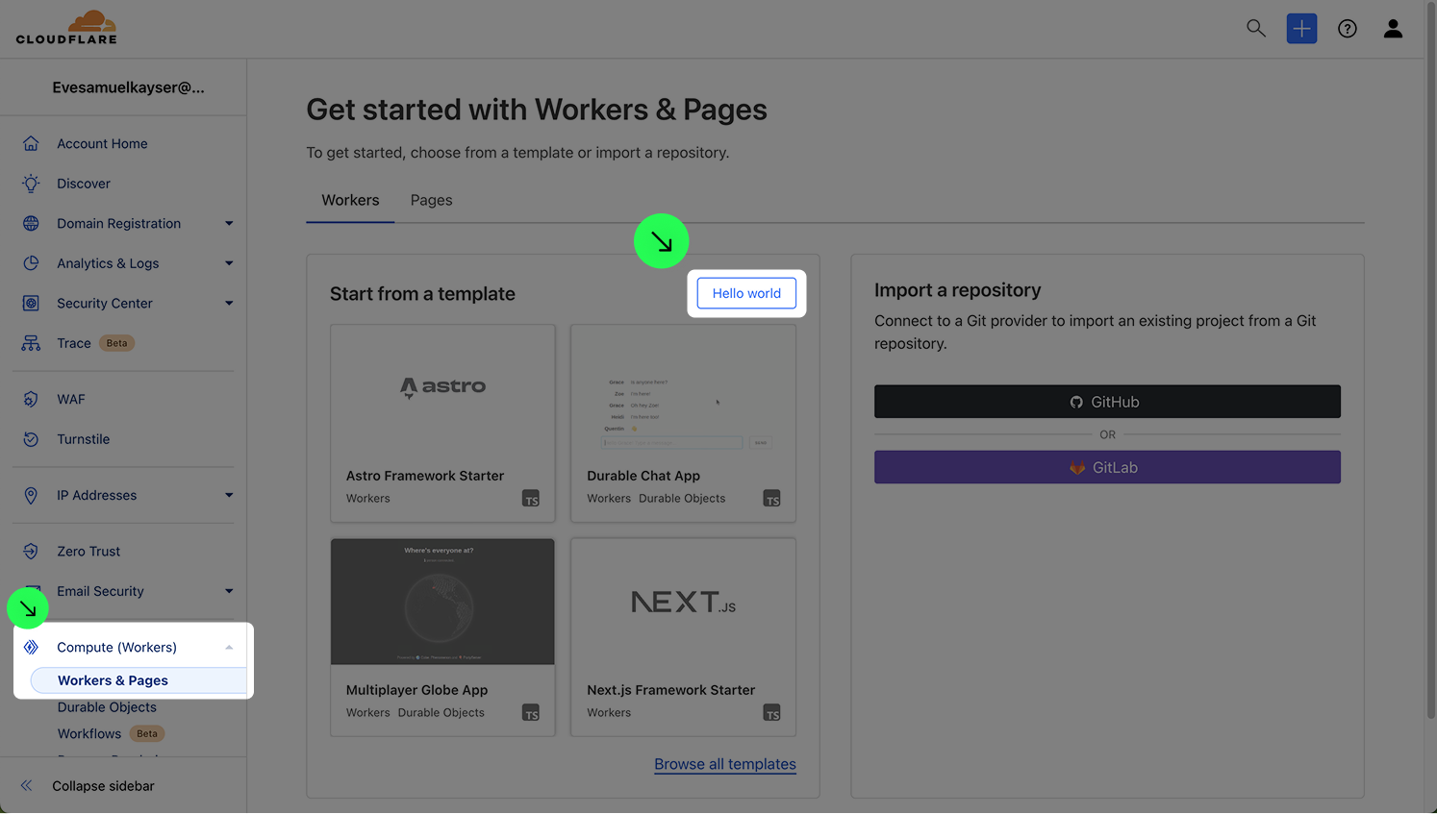Connect with the GitHub button
Screen dimensions: 1437x814
tap(1107, 402)
